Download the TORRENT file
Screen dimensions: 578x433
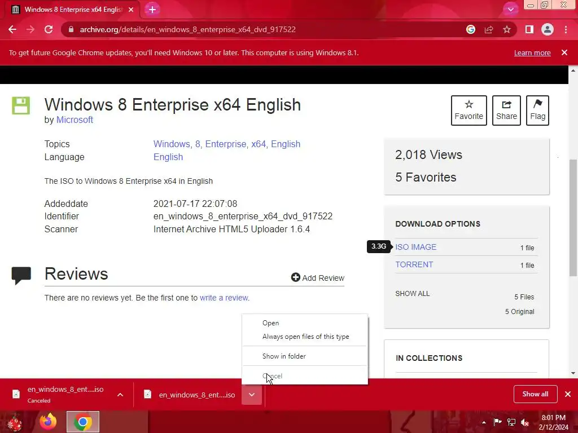pyautogui.click(x=414, y=264)
